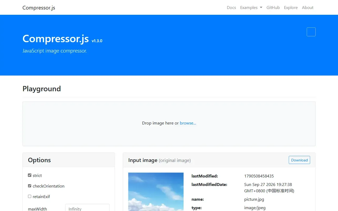Disable the strict checkbox
The height and width of the screenshot is (211, 338).
tap(30, 175)
